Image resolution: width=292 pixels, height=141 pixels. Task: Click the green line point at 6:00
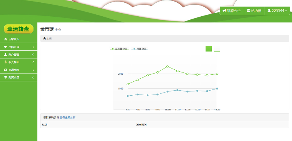(128, 84)
